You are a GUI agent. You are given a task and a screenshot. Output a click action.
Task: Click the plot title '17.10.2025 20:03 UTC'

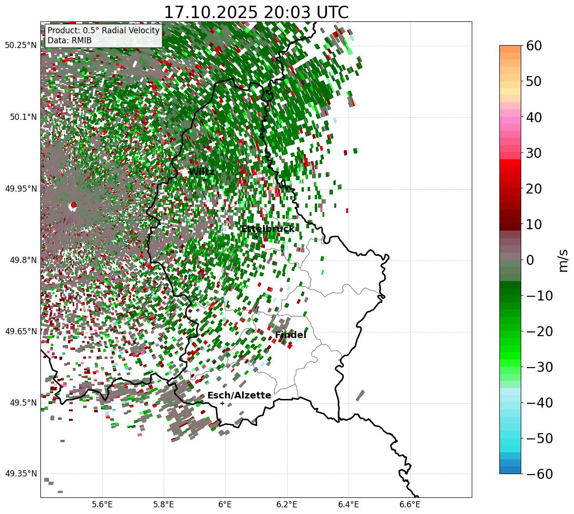tap(256, 12)
